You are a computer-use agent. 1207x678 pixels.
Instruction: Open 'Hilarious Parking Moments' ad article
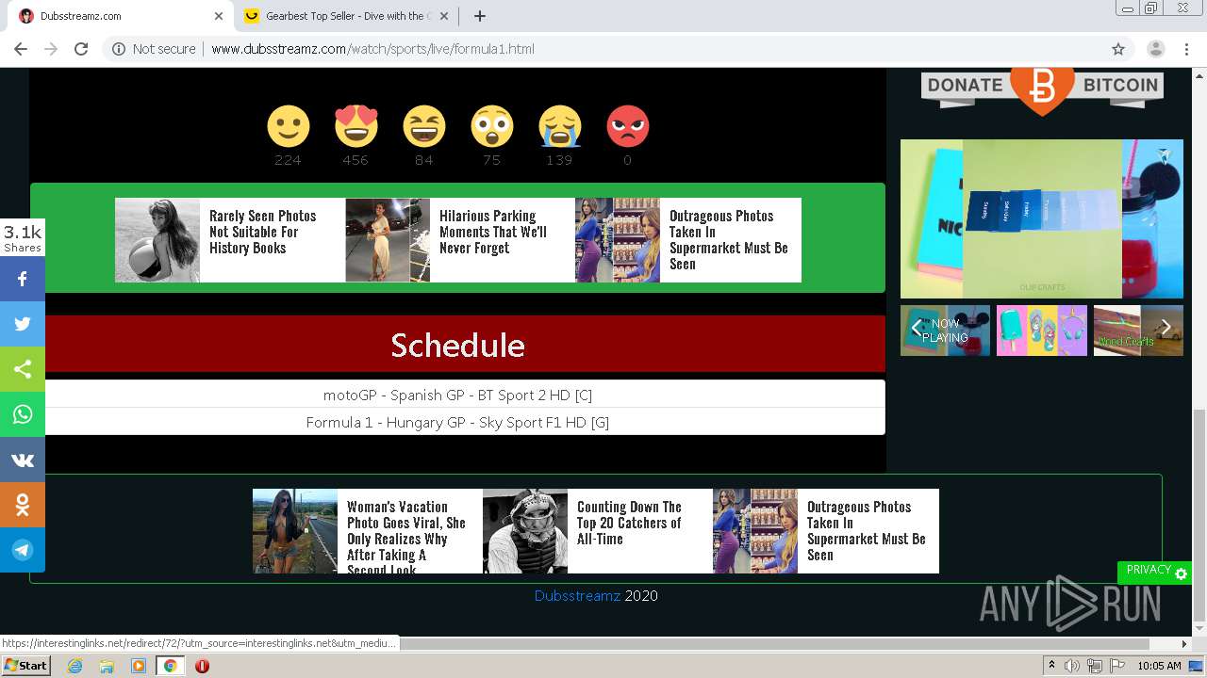(x=459, y=240)
